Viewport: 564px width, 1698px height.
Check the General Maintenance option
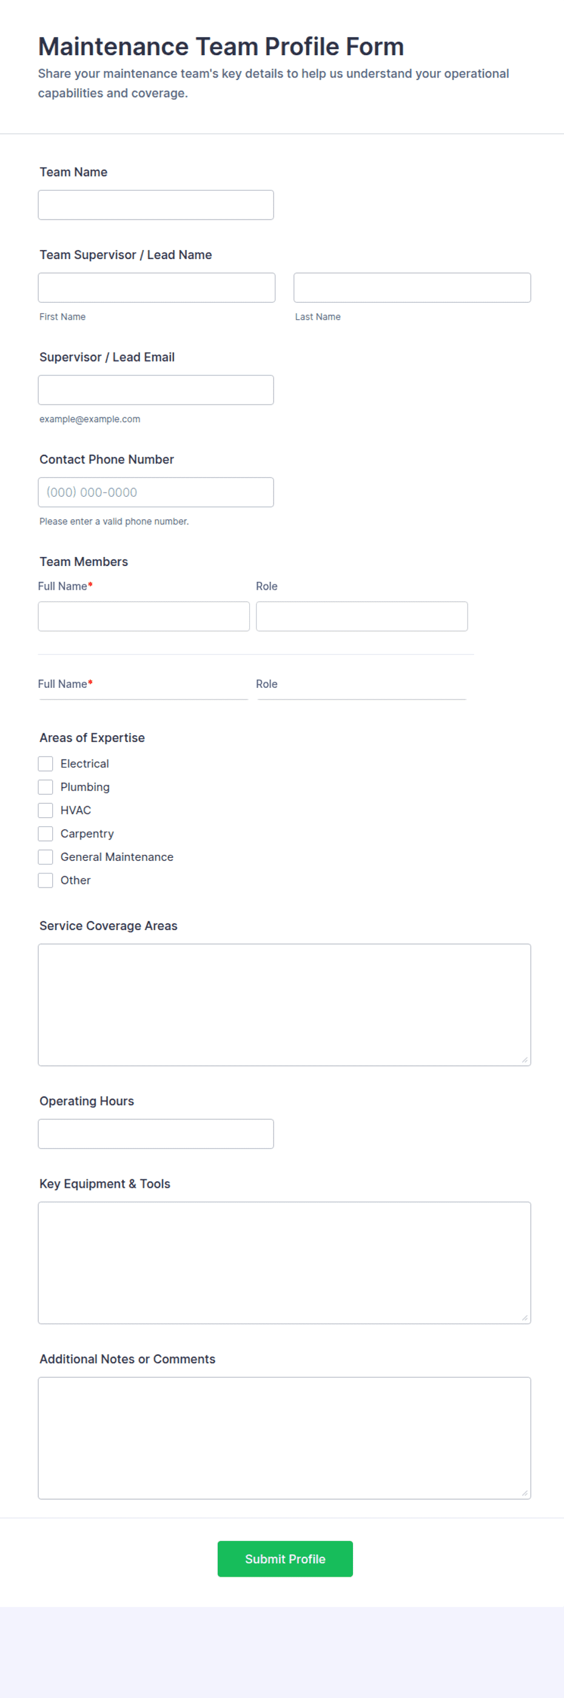point(45,856)
